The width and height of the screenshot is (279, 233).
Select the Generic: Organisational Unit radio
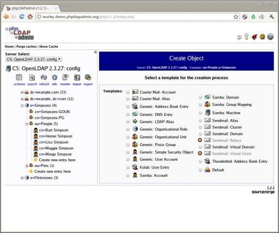128,137
